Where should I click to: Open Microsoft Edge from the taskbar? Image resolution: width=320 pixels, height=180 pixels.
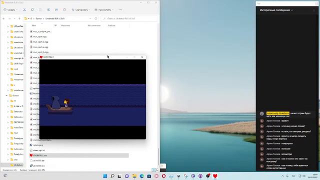[141, 176]
